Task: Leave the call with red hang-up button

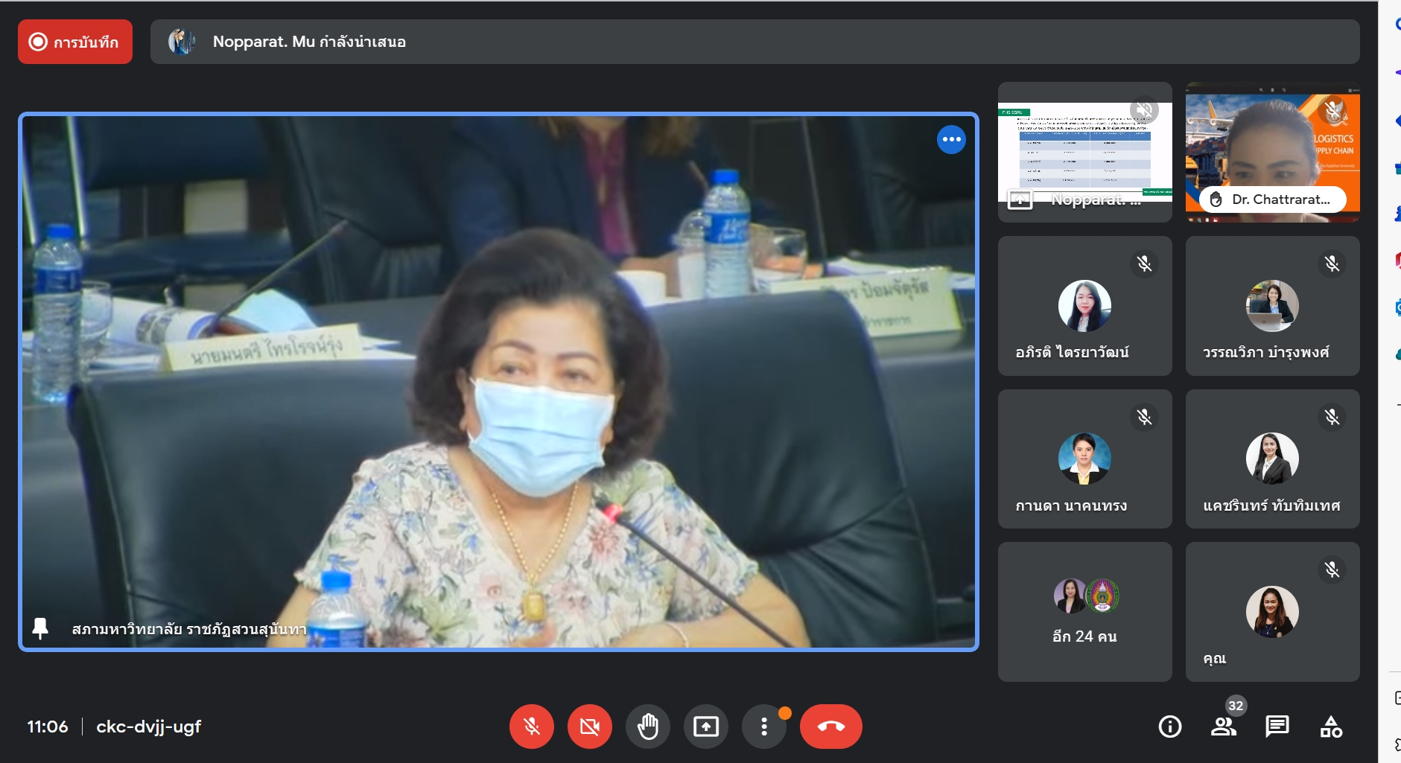Action: point(830,727)
